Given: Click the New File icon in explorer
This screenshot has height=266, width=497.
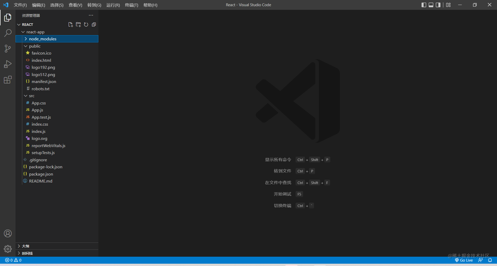Looking at the screenshot, I should [70, 25].
